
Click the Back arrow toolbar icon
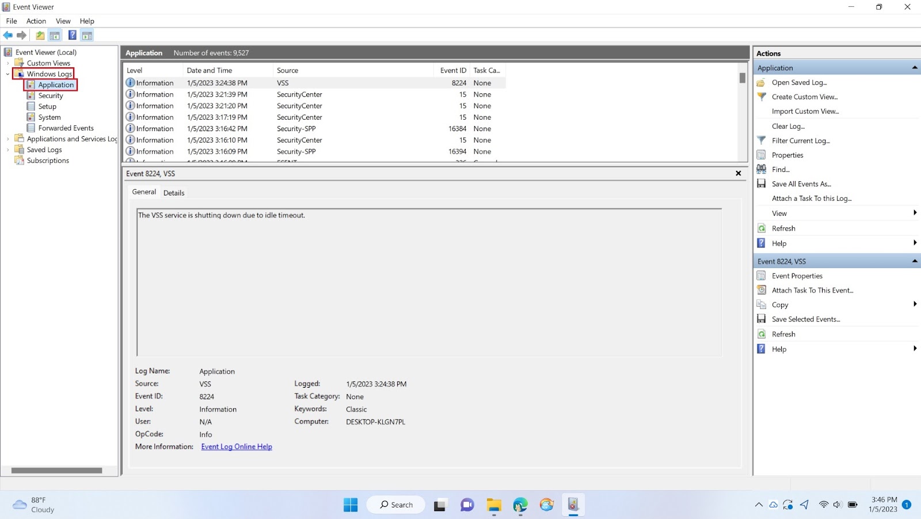tap(8, 36)
